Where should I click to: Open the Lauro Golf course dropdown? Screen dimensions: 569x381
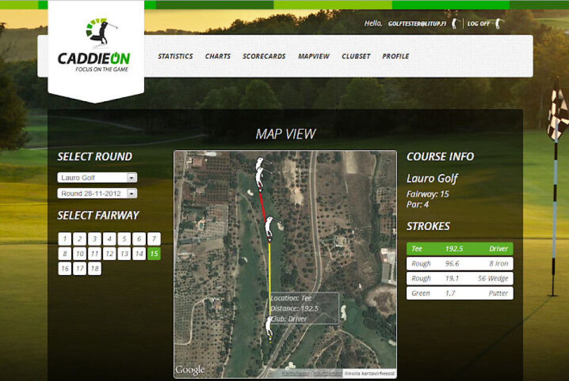[97, 177]
